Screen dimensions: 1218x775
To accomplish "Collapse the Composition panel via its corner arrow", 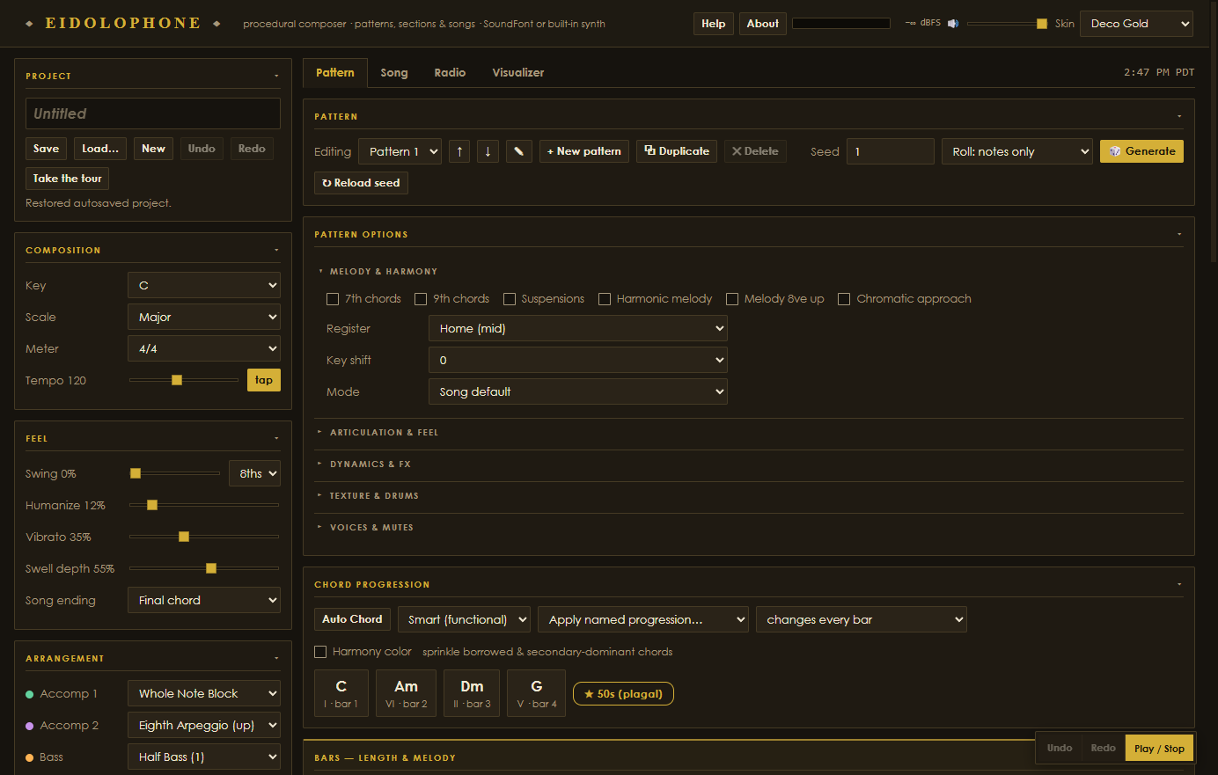I will 276,250.
